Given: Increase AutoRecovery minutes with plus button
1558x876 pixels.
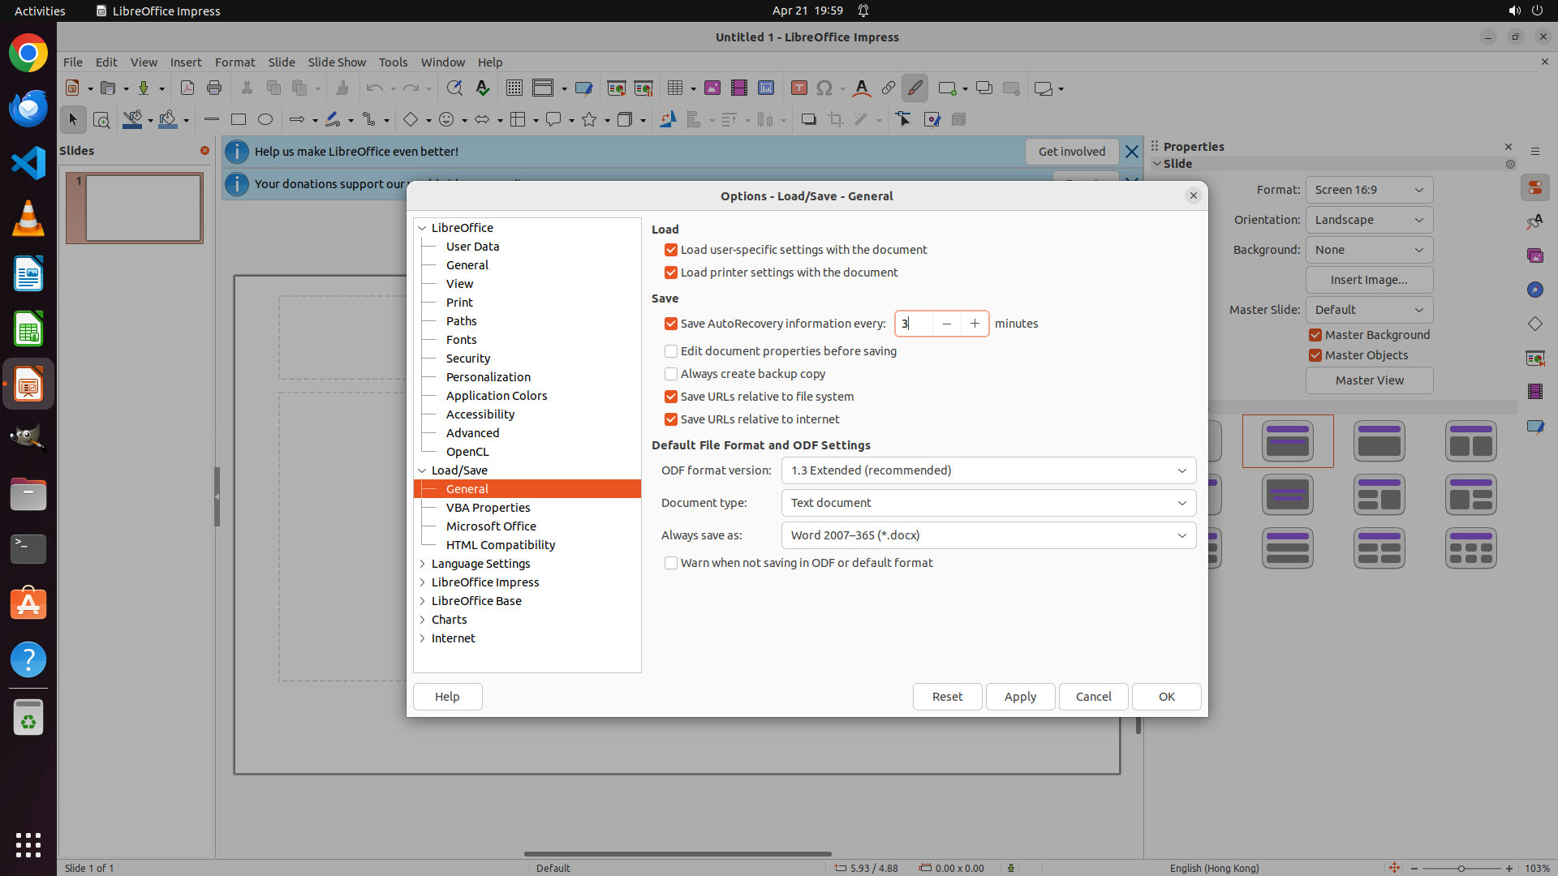Looking at the screenshot, I should point(975,324).
